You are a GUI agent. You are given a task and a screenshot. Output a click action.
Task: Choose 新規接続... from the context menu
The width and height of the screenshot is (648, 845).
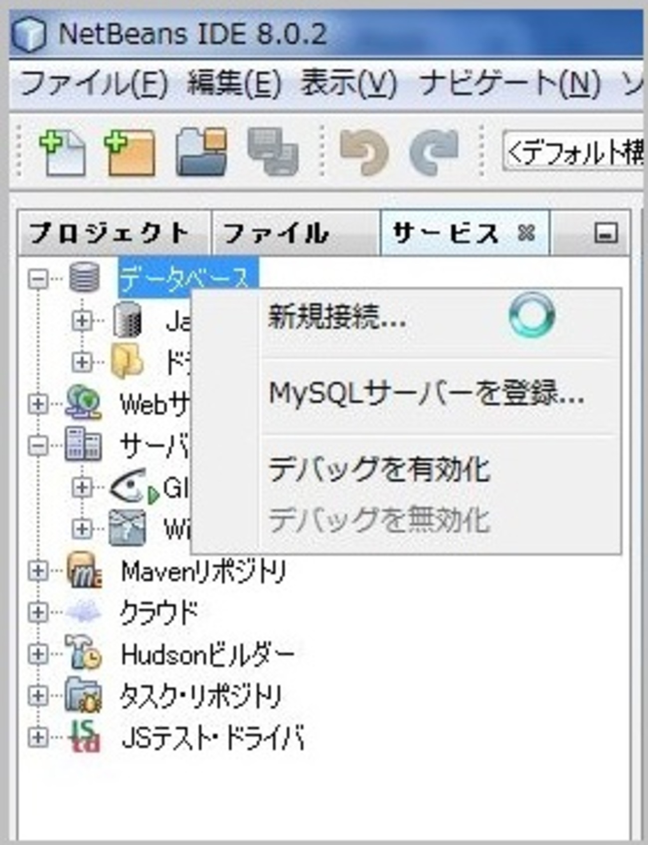(407, 317)
